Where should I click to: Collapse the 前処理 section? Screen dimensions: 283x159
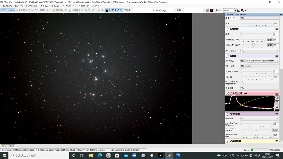(227, 56)
